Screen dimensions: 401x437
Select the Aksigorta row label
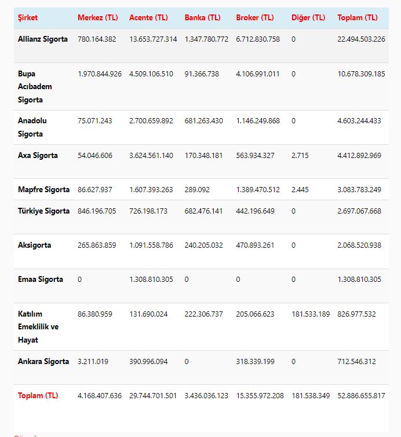tap(34, 245)
